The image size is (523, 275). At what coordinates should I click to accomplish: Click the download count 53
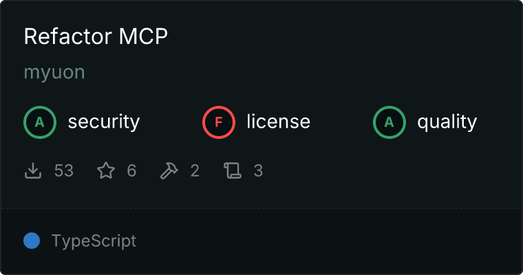[x=64, y=170]
